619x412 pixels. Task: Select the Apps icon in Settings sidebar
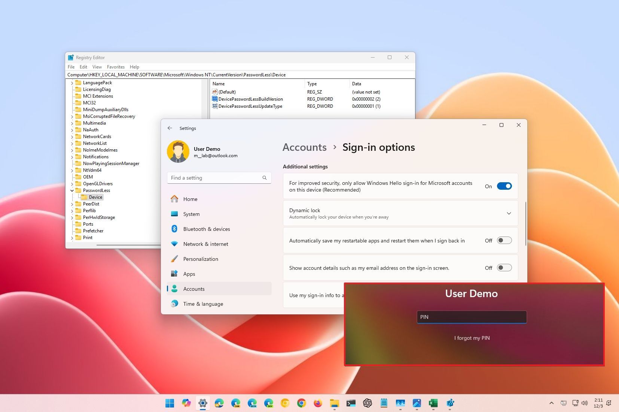click(175, 274)
